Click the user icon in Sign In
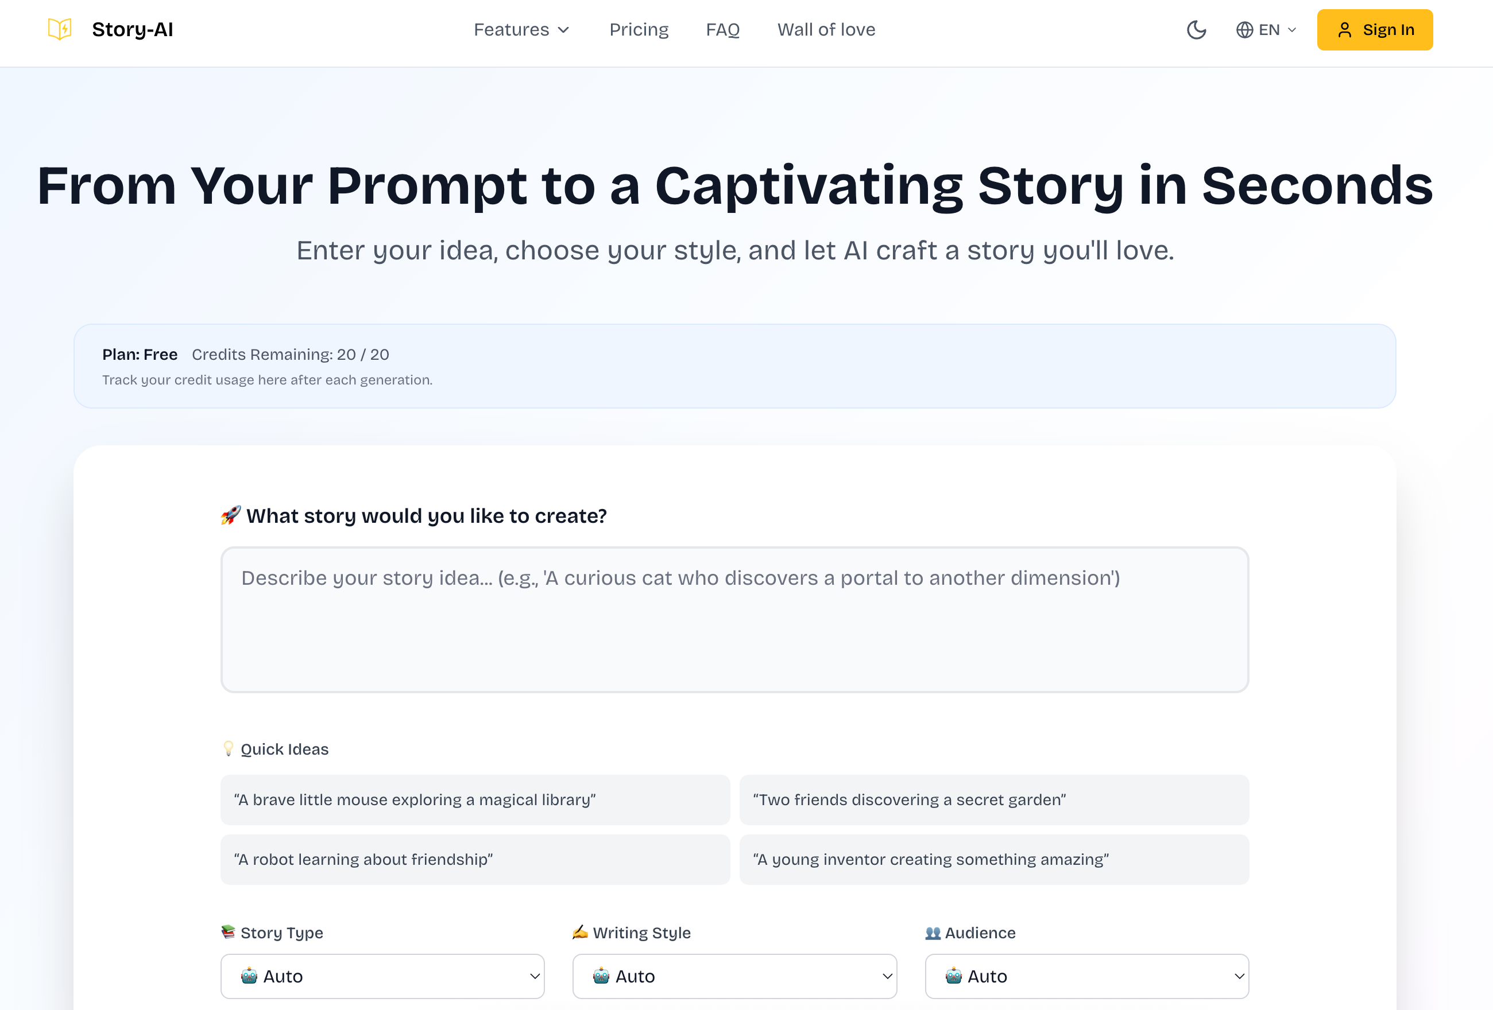Image resolution: width=1493 pixels, height=1010 pixels. click(x=1345, y=30)
